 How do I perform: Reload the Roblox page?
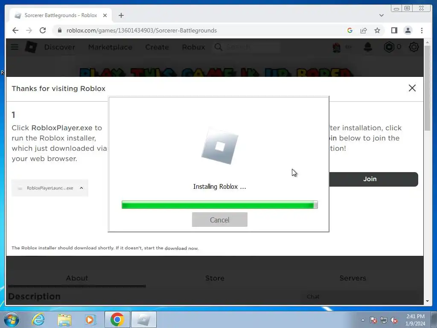tap(43, 30)
